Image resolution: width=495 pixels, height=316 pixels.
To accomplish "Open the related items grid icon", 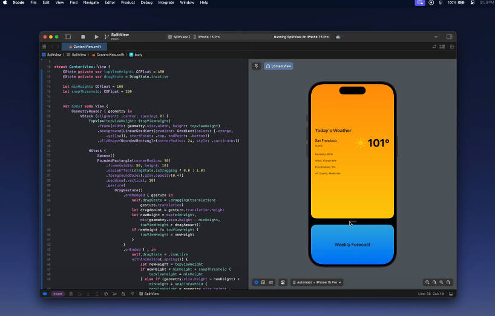I will (x=44, y=47).
